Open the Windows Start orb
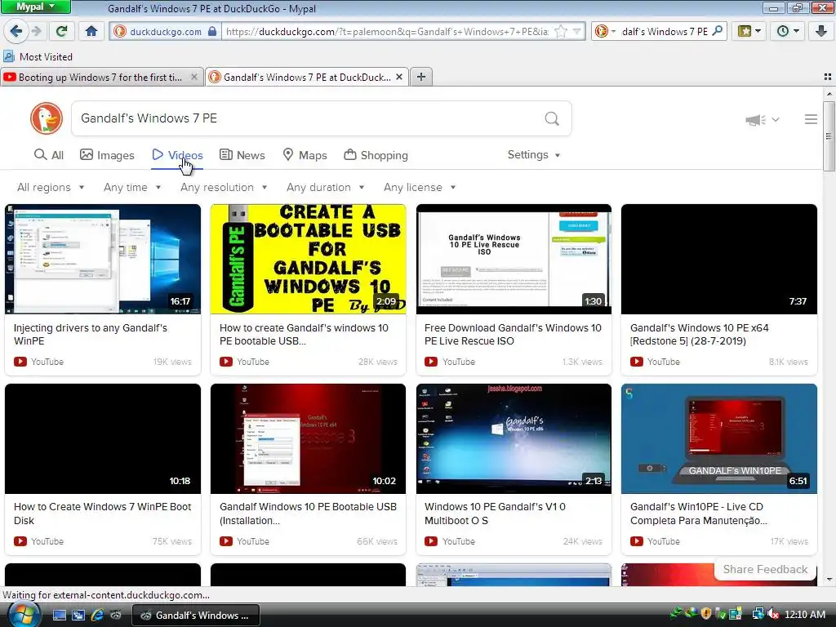Viewport: 836px width, 627px height. click(24, 614)
